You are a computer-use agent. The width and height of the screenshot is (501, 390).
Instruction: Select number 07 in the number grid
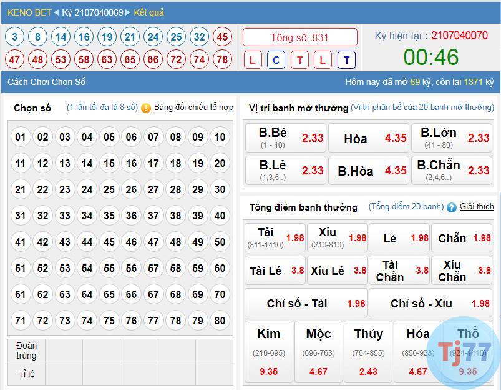pyautogui.click(x=153, y=137)
